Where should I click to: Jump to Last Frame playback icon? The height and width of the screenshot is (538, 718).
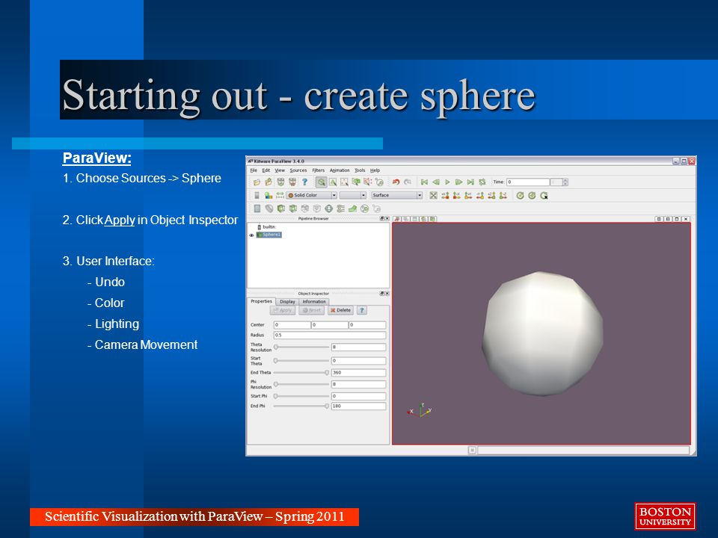pyautogui.click(x=470, y=182)
